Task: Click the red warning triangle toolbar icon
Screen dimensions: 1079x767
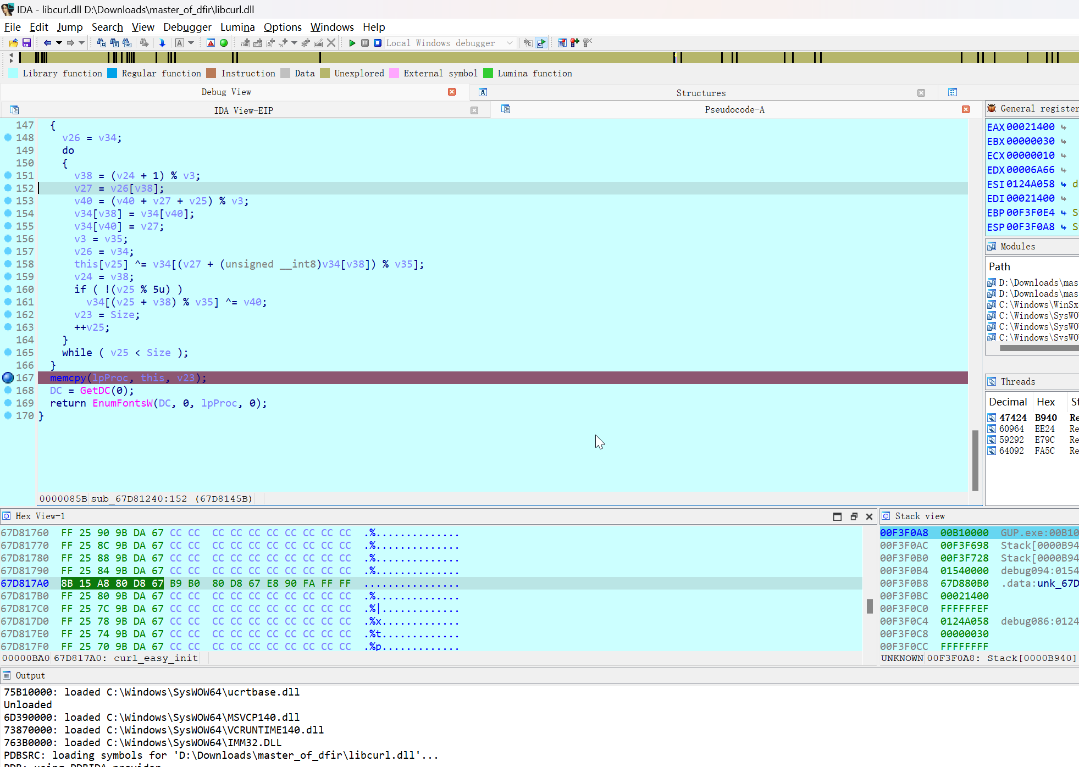Action: click(x=211, y=43)
